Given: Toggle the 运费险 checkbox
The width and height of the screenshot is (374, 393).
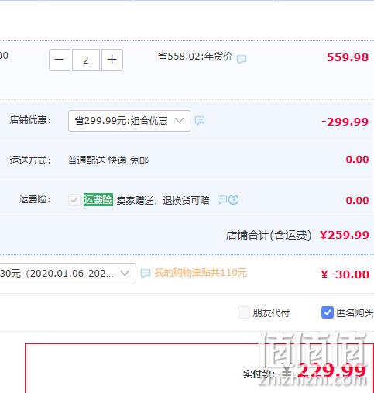Looking at the screenshot, I should [74, 200].
